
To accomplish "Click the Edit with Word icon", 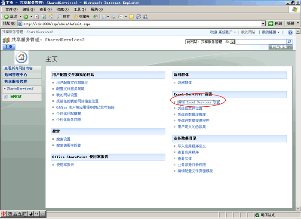I will (x=120, y=17).
